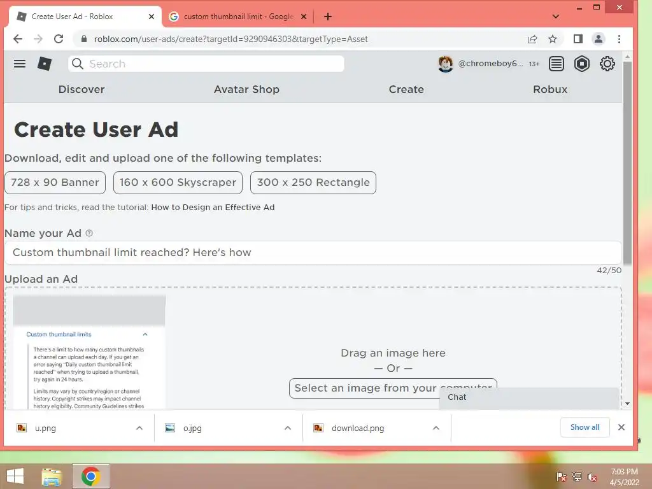Screen dimensions: 652x489
Task: Expand options for download.png download
Action: tap(436, 428)
